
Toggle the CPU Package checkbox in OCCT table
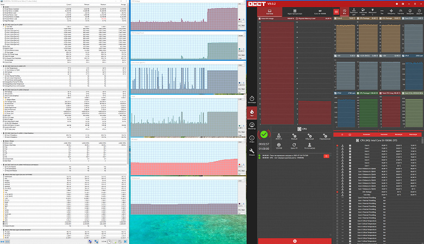click(x=337, y=192)
